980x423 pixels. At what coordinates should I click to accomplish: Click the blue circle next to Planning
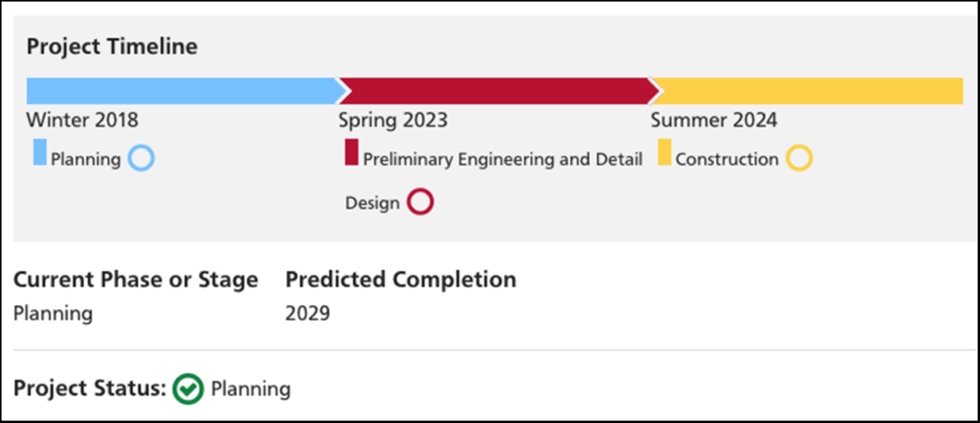141,158
